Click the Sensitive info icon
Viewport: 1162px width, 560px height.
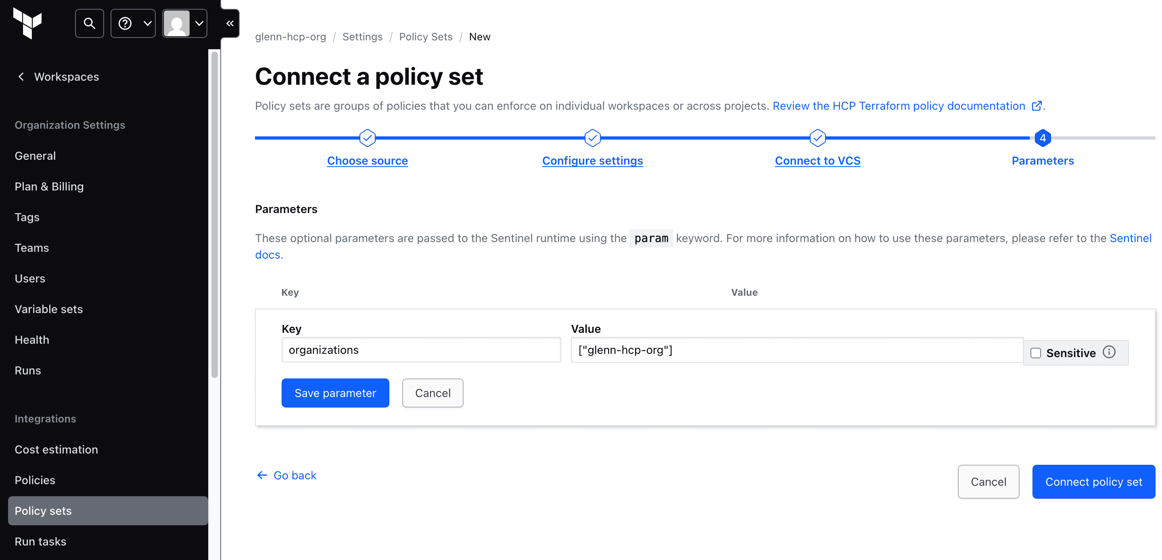tap(1109, 352)
